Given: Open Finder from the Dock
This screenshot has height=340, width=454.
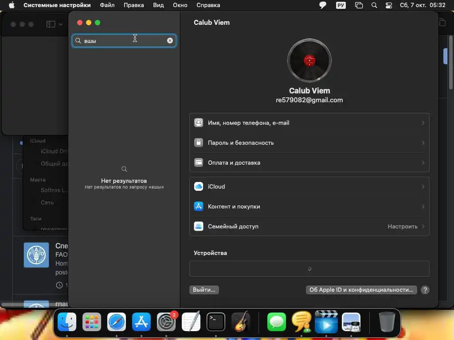Looking at the screenshot, I should coord(67,322).
